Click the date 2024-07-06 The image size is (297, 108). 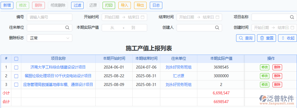[x=146, y=67]
